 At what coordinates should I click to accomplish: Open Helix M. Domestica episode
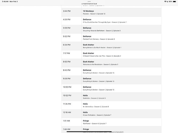(x=121, y=105)
